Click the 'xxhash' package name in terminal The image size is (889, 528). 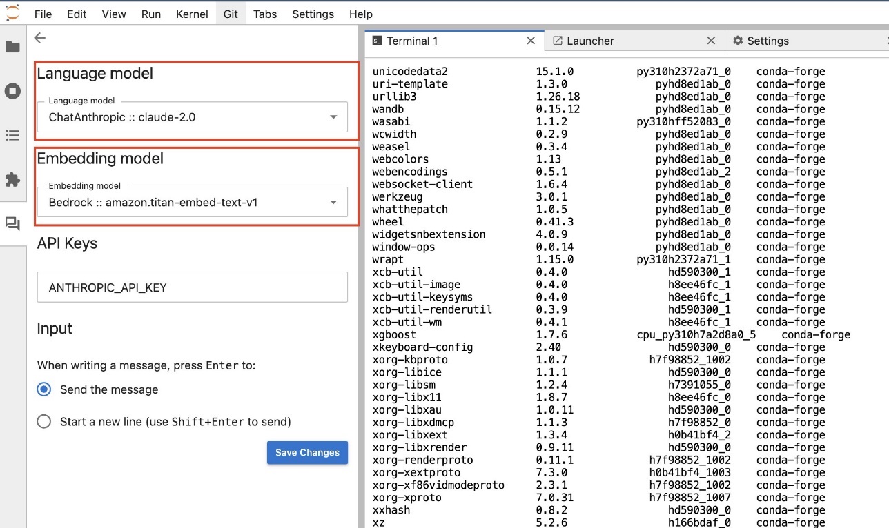click(x=391, y=510)
